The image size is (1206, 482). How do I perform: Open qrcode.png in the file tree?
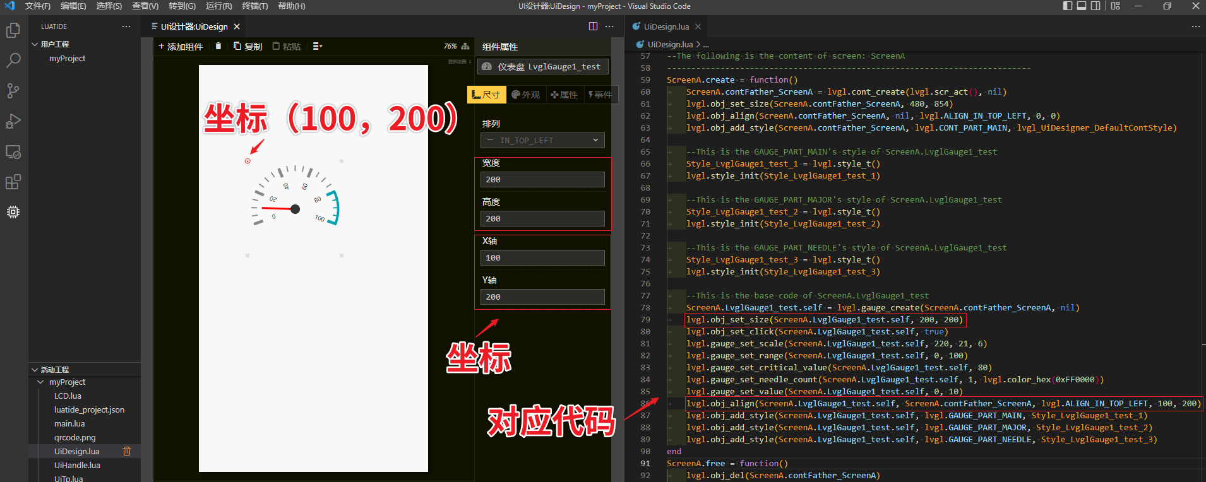coord(75,437)
